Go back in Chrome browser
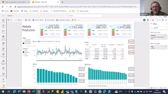This screenshot has height=94, width=168. click(x=3, y=7)
